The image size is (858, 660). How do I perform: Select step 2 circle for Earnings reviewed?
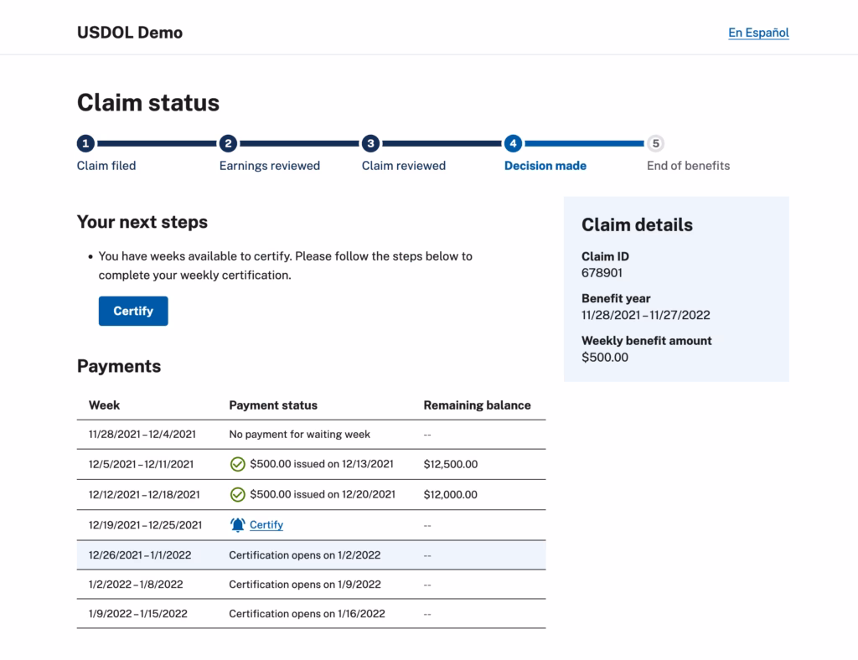pos(228,143)
